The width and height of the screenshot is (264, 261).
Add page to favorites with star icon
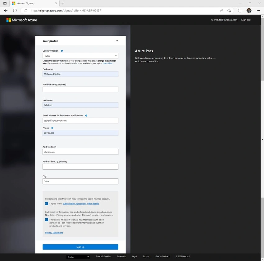[x=229, y=11]
